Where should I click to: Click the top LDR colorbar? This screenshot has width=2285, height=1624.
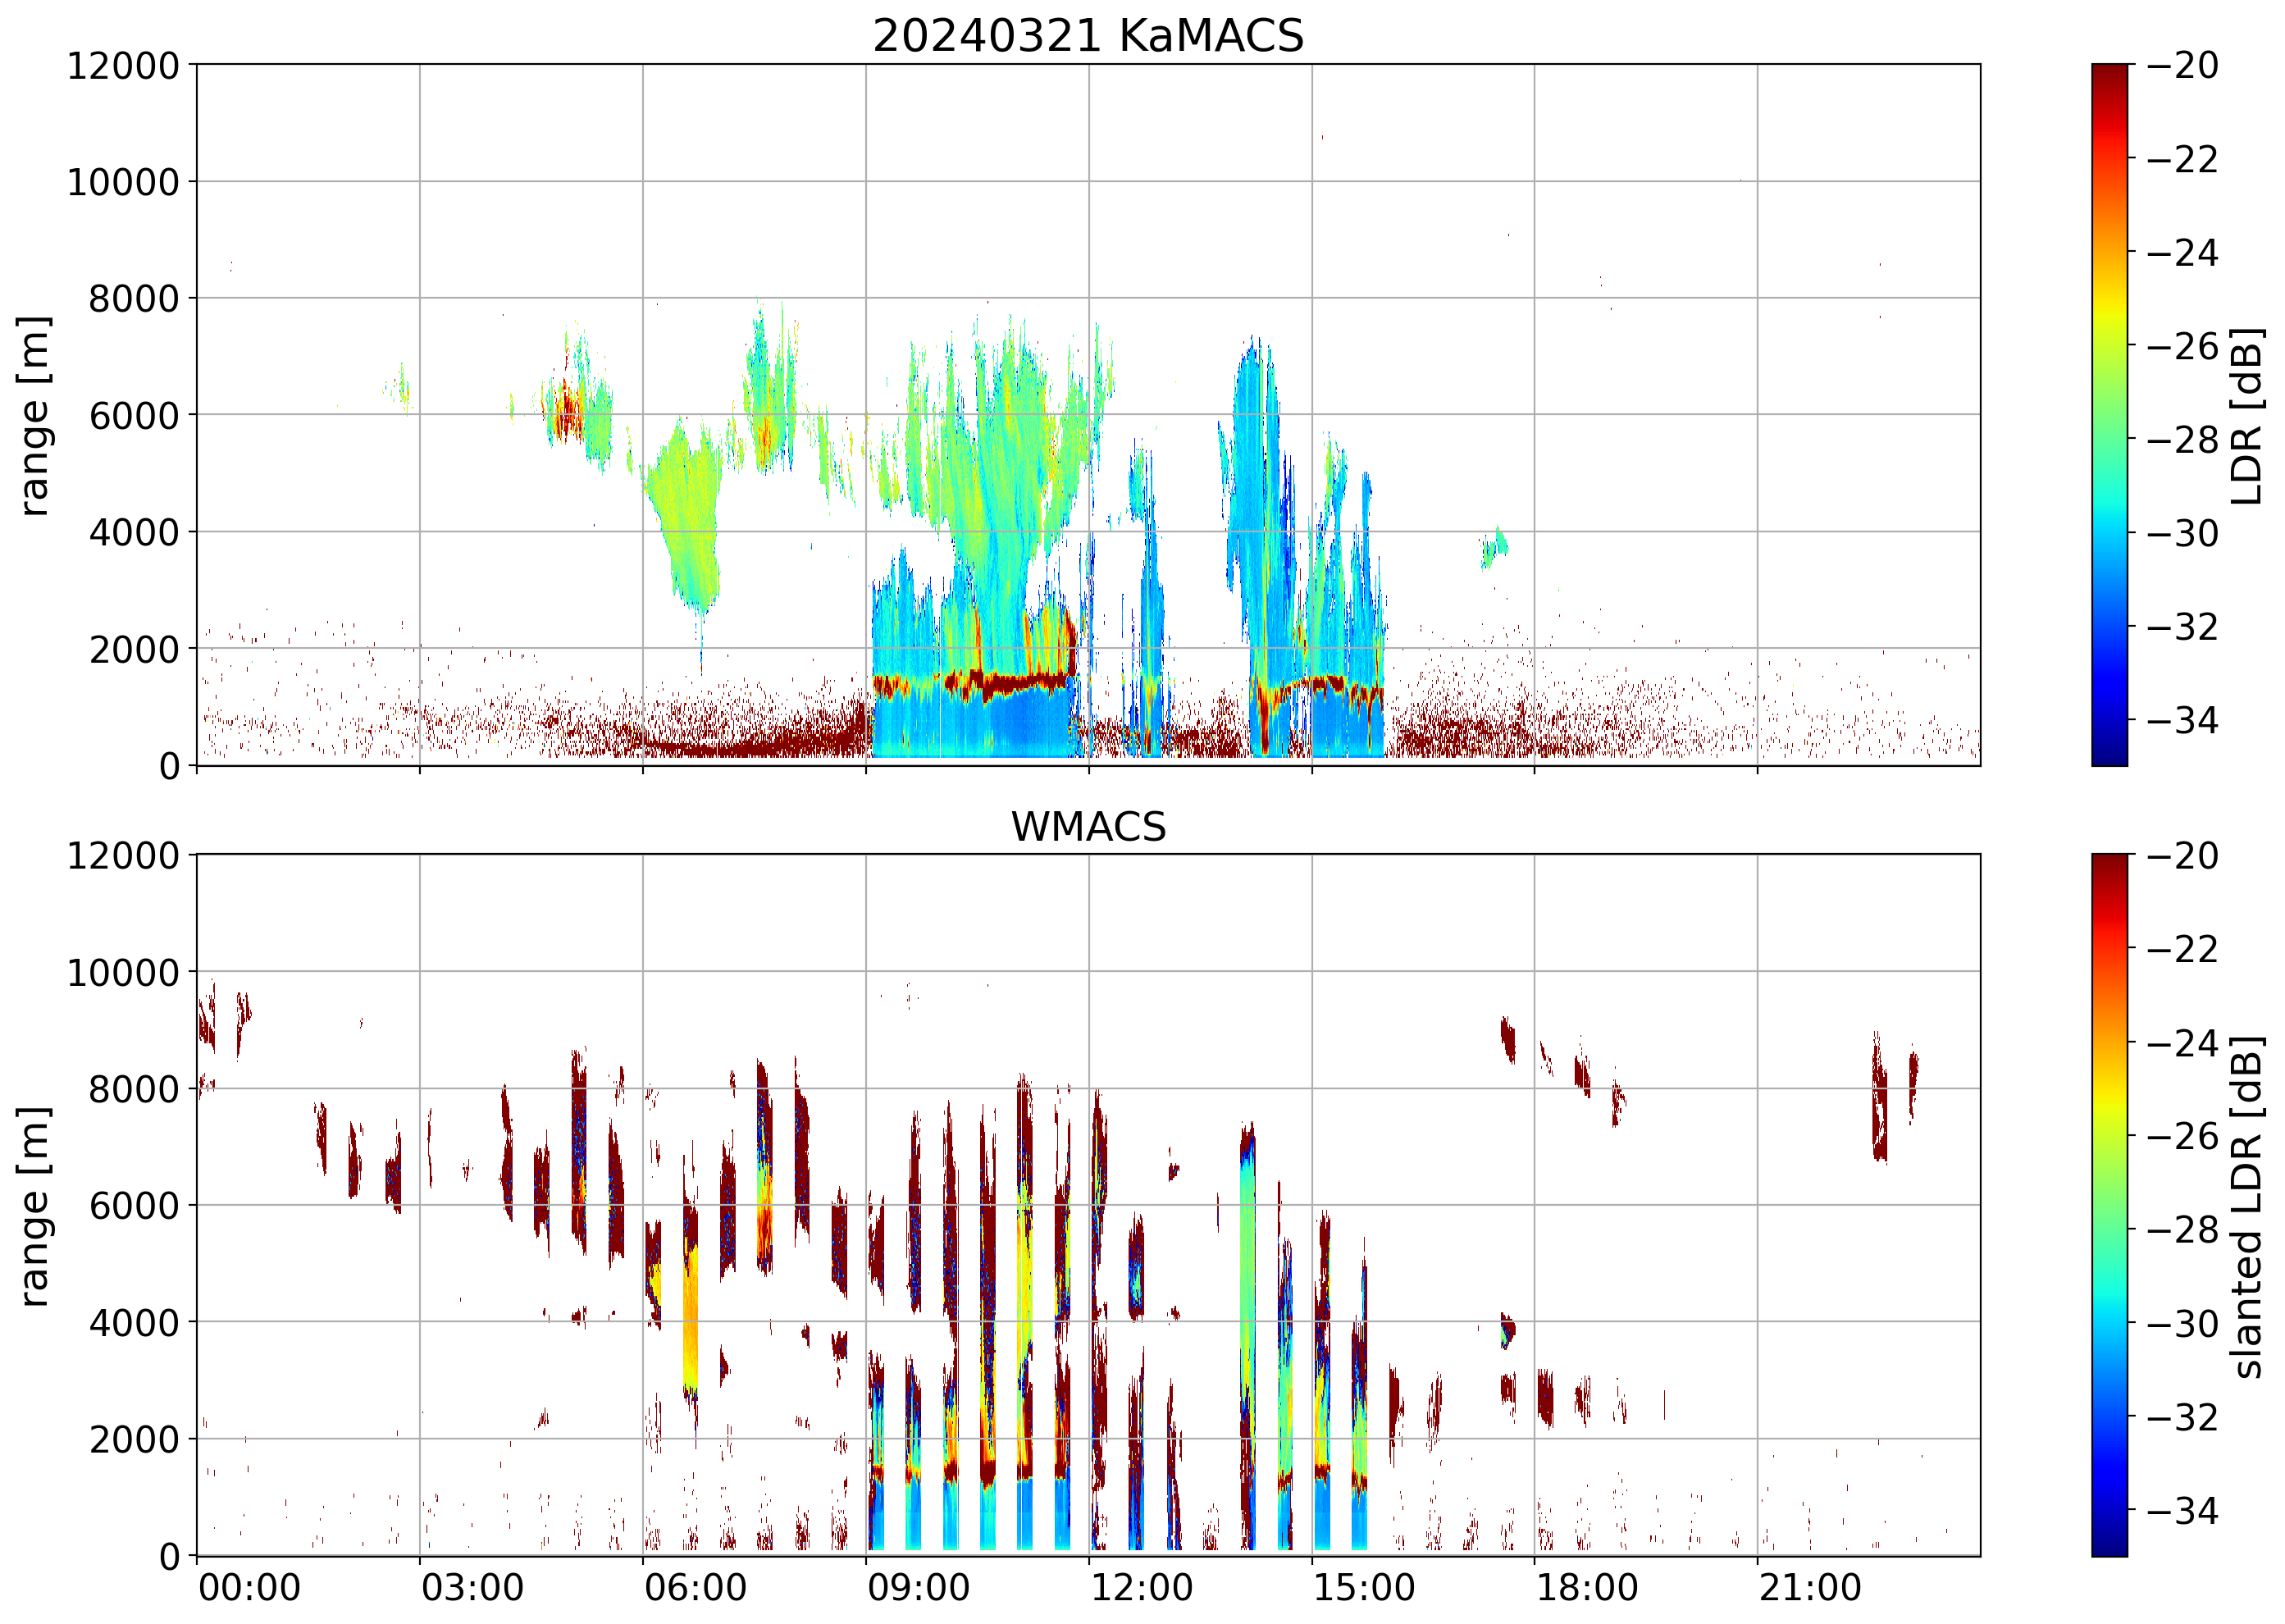(x=2109, y=415)
